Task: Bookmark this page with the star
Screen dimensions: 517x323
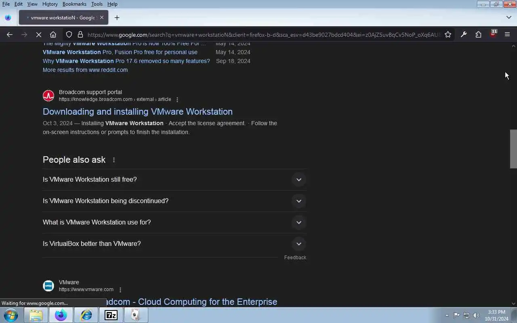Action: coord(448,35)
